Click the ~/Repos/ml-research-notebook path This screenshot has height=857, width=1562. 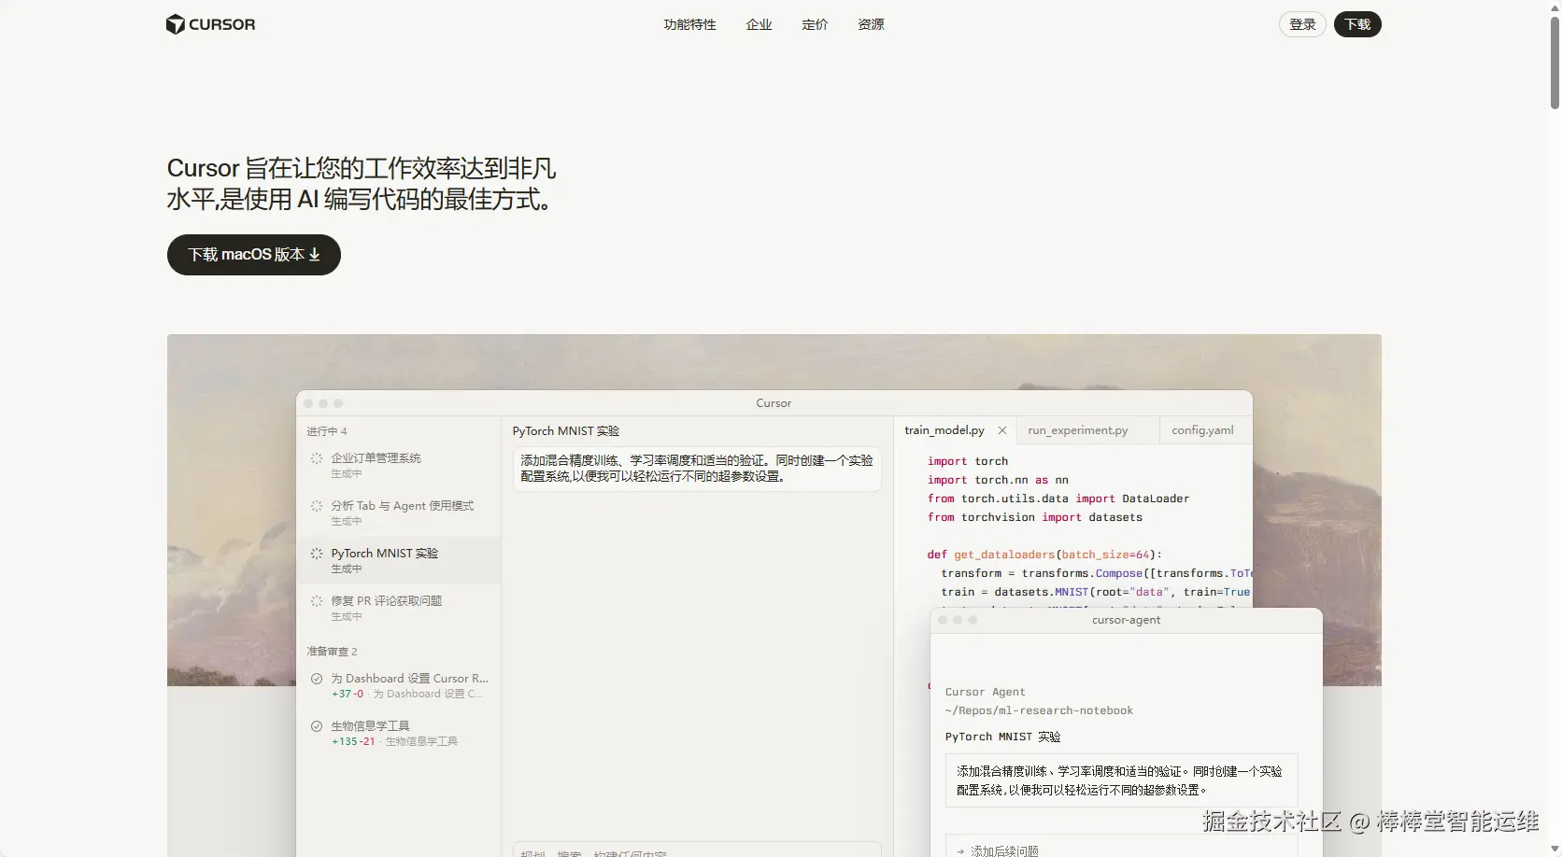click(1039, 710)
